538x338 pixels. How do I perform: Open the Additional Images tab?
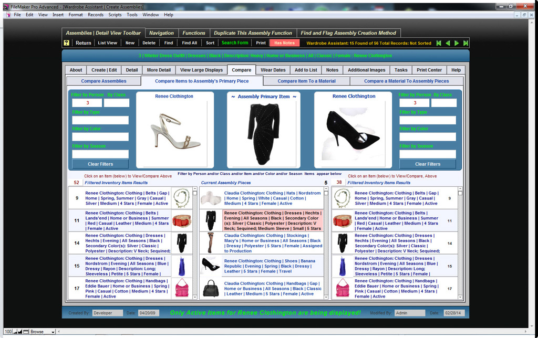(x=366, y=70)
